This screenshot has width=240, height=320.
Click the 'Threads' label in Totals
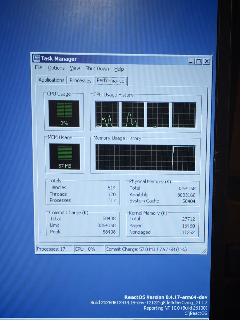coord(58,194)
